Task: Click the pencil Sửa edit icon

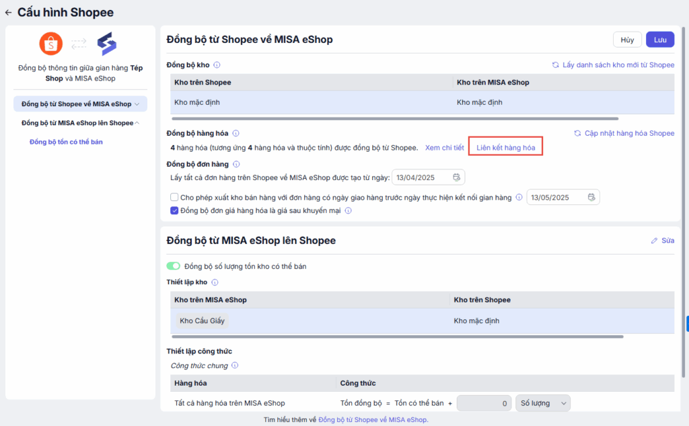Action: 654,241
